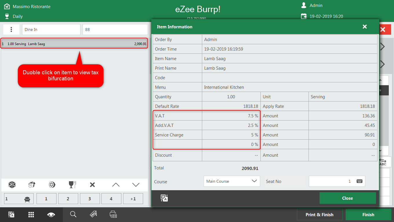Click the translate language icon in bottom bar
The image size is (394, 222).
click(11, 214)
